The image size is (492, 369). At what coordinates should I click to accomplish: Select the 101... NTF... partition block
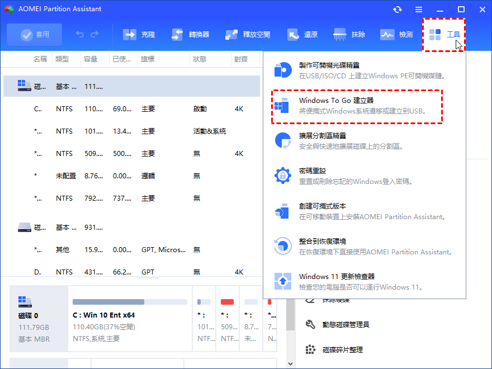click(204, 319)
